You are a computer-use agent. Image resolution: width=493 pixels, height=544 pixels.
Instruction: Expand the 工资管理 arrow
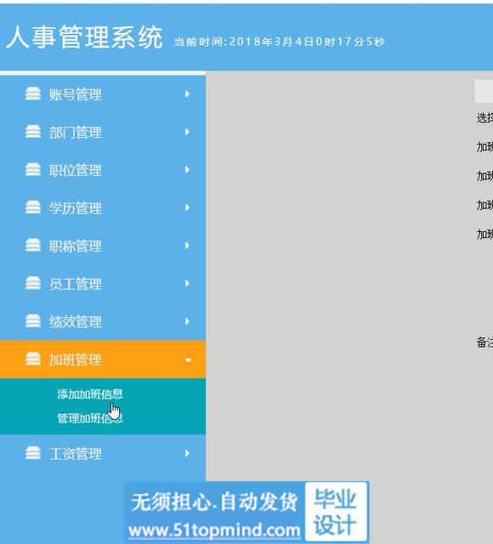point(187,453)
